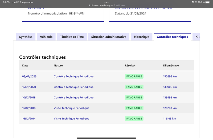This screenshot has height=140, width=213.
Task: Tap the Wi-Fi status icon
Action: (192, 2)
